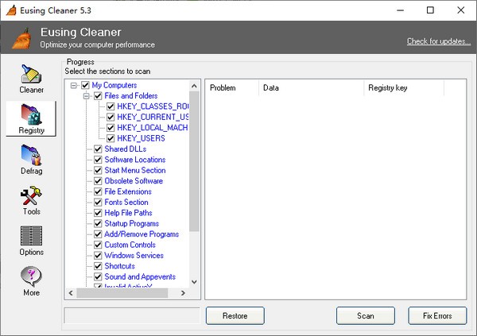Select the File Extensions label
Viewport: 477px width, 336px height.
128,192
